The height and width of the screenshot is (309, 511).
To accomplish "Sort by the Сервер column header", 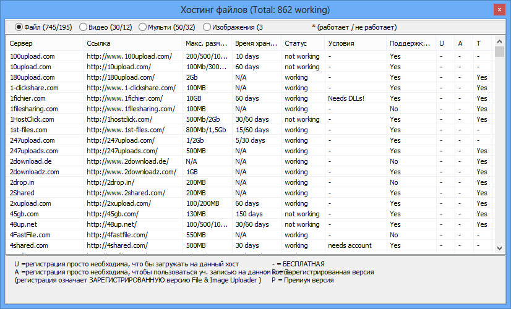I will pyautogui.click(x=45, y=43).
